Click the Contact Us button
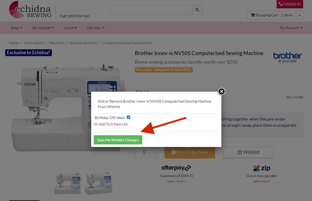This screenshot has height=201, width=312. (x=290, y=4)
